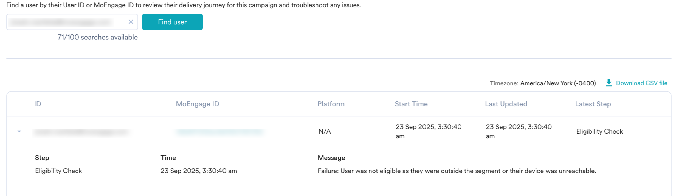Viewport: 676px width, 196px height.
Task: Click the ID column header
Action: [38, 104]
